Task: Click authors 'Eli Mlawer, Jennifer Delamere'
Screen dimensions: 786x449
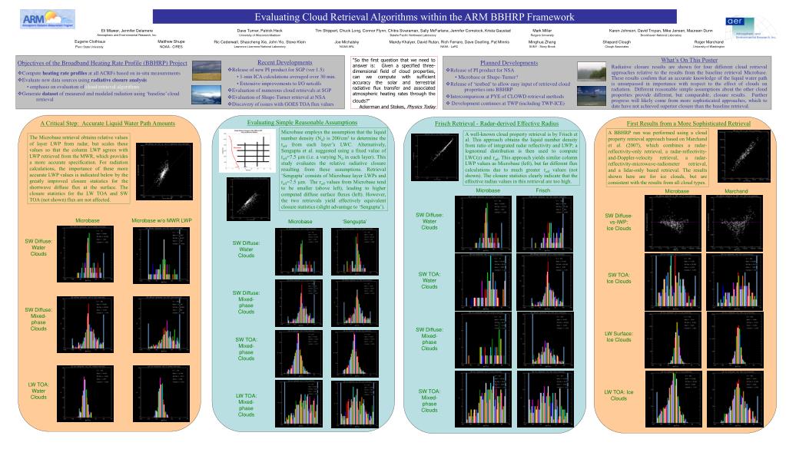Action: [x=127, y=31]
